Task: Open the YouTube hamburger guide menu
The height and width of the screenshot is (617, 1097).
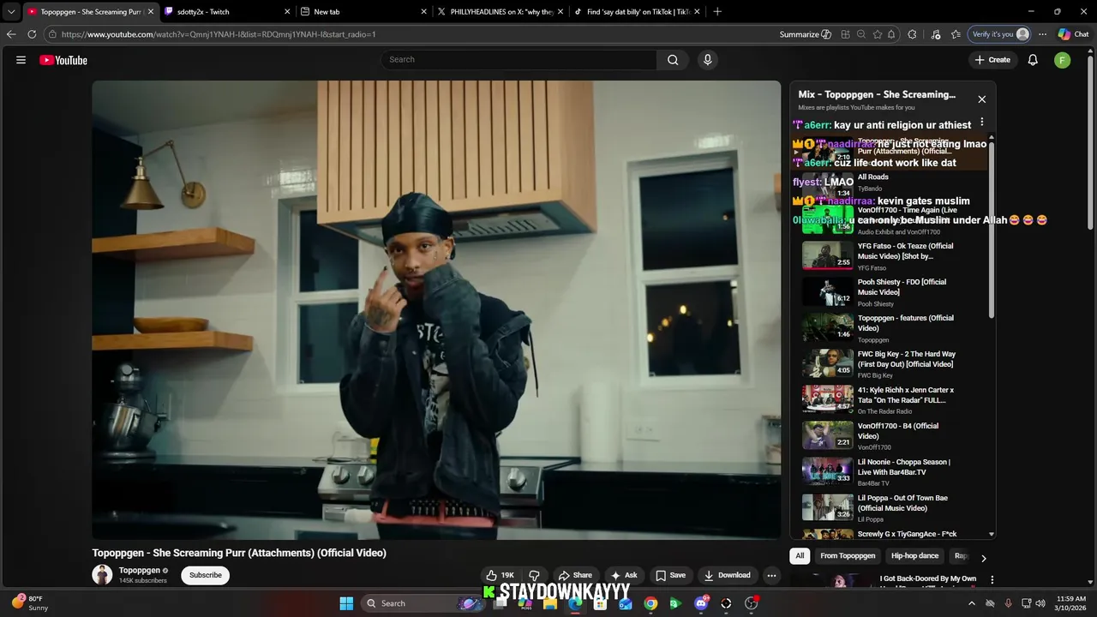Action: coord(21,60)
